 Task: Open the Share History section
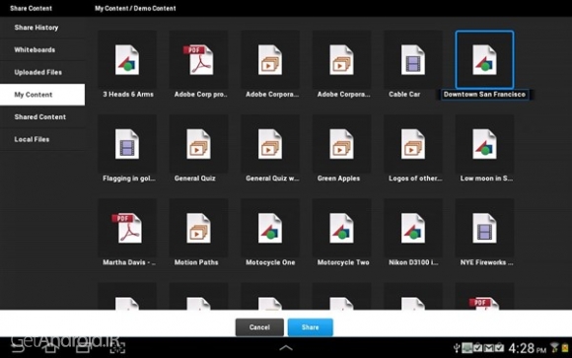[42, 28]
